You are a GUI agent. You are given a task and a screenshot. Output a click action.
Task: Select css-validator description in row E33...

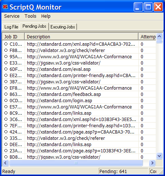(x=64, y=63)
